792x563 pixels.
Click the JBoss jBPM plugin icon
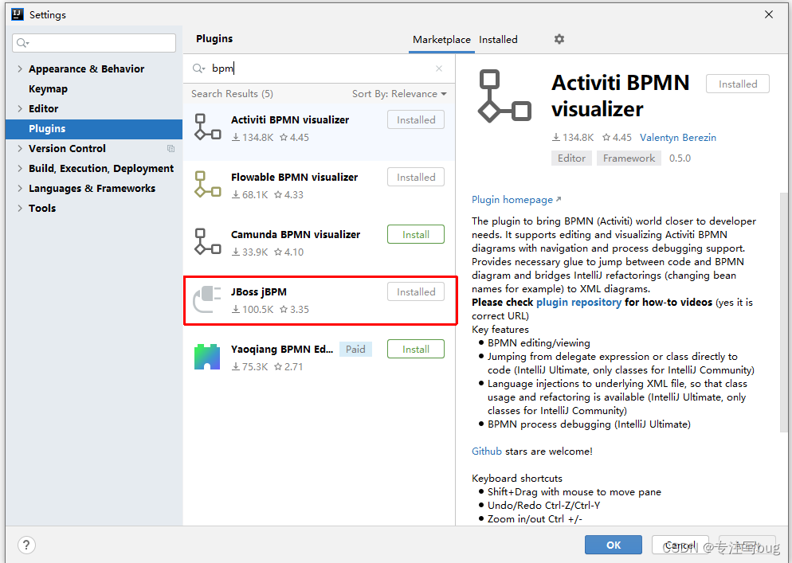(207, 299)
